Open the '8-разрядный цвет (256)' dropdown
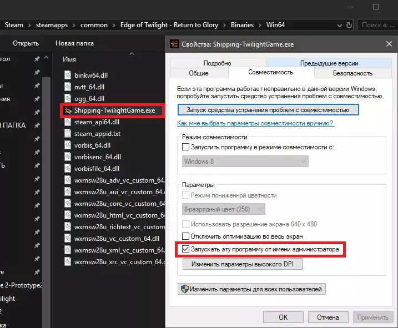398x328 pixels. click(x=224, y=209)
